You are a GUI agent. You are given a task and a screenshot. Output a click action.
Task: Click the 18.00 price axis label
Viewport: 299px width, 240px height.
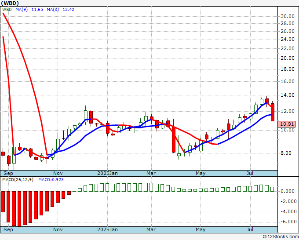[288, 69]
